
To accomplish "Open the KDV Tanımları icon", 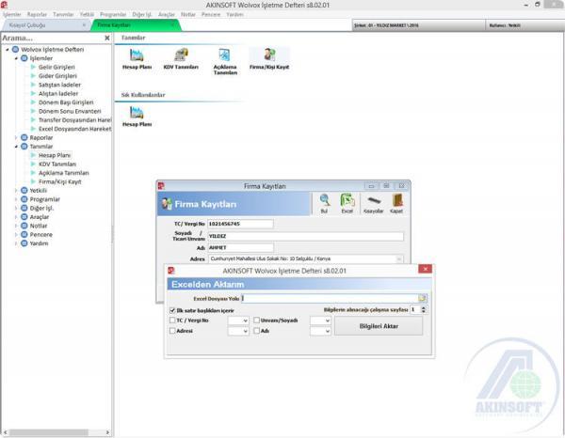I will (181, 58).
